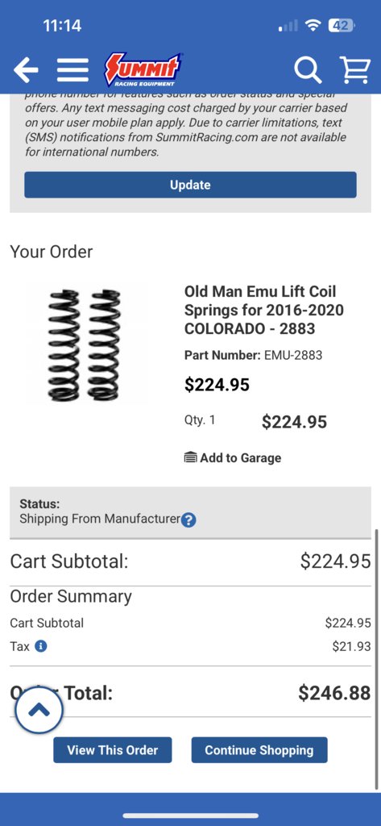This screenshot has height=826, width=381.
Task: Open the Old Man Emu coil springs title
Action: 263,311
